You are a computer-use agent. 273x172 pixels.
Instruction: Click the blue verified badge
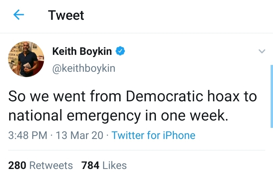point(121,51)
